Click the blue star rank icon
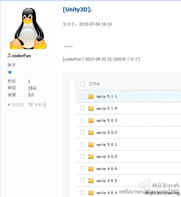Screen dimensions: 181x197 (10, 72)
